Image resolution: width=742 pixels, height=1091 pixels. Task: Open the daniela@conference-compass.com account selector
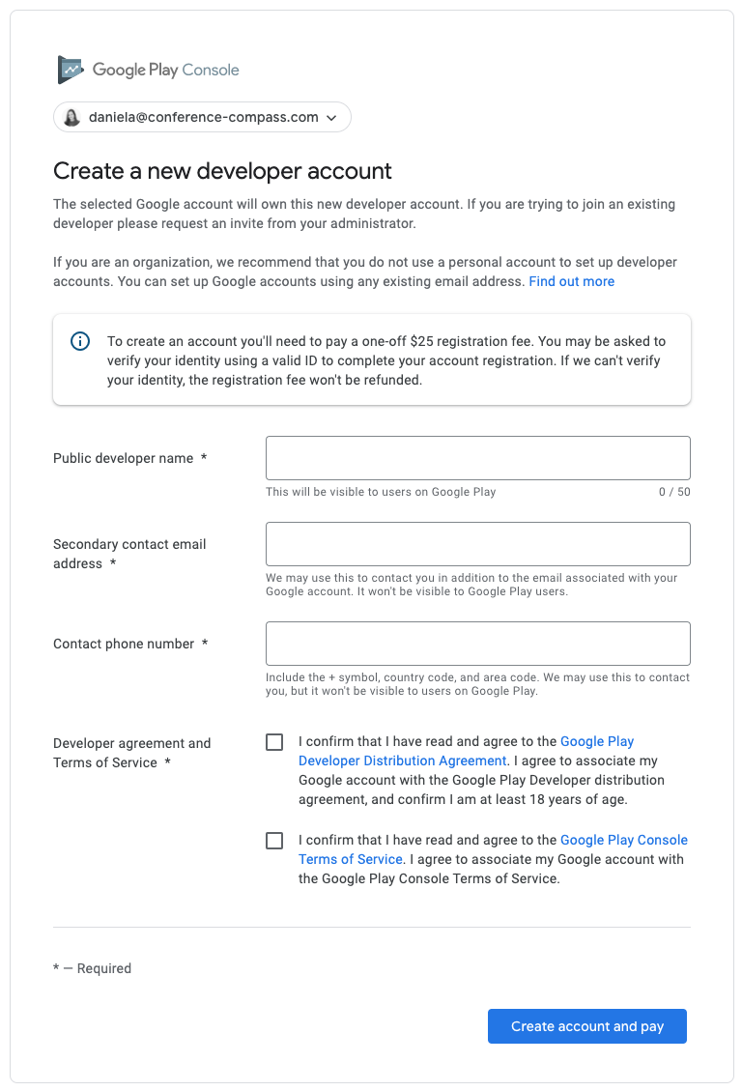click(x=202, y=117)
